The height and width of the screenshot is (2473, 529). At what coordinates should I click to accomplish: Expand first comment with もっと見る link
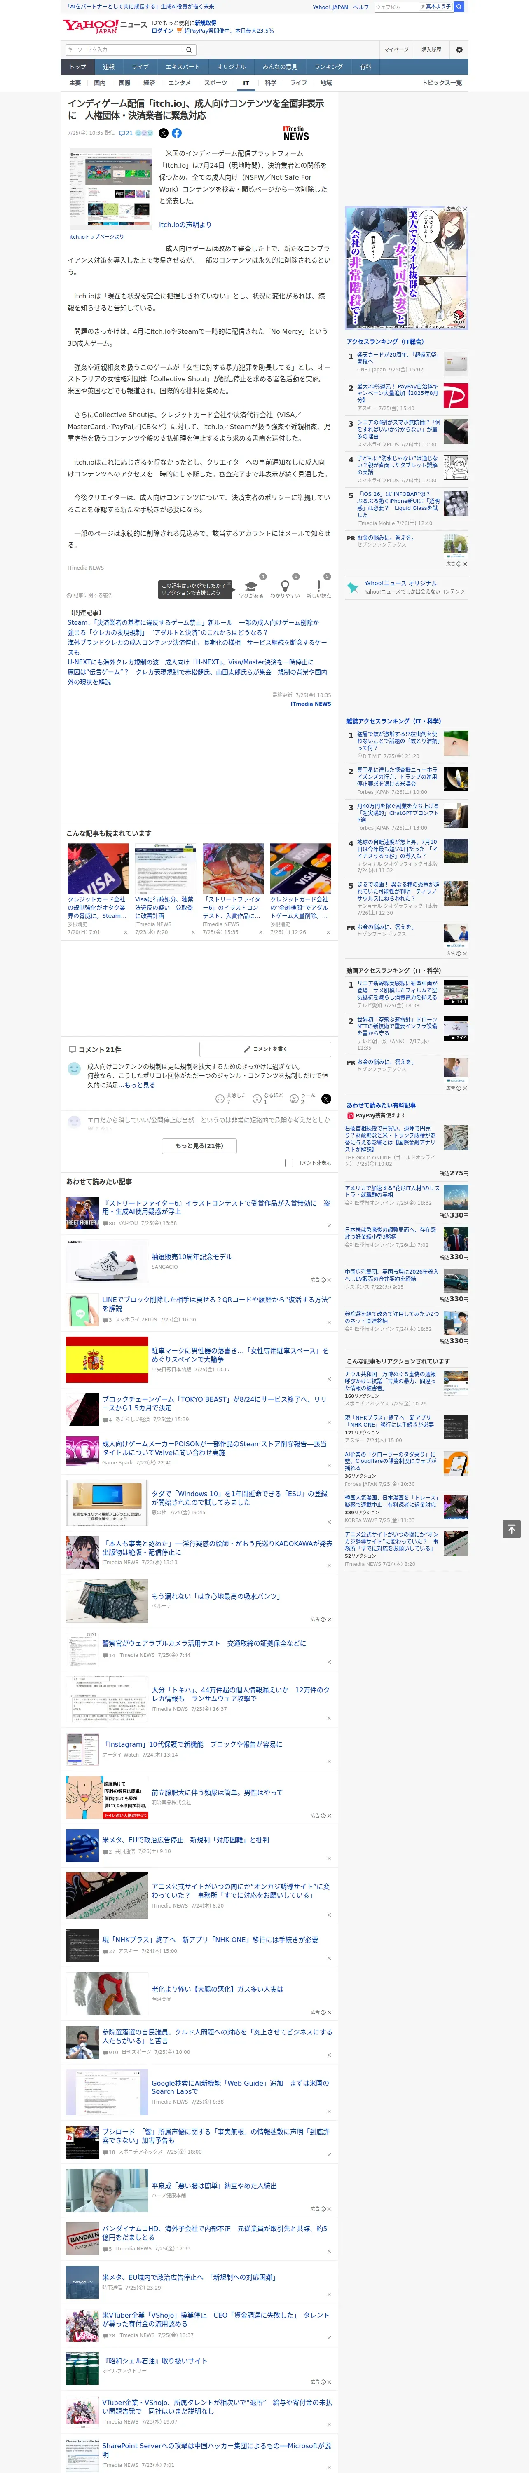click(x=139, y=1085)
